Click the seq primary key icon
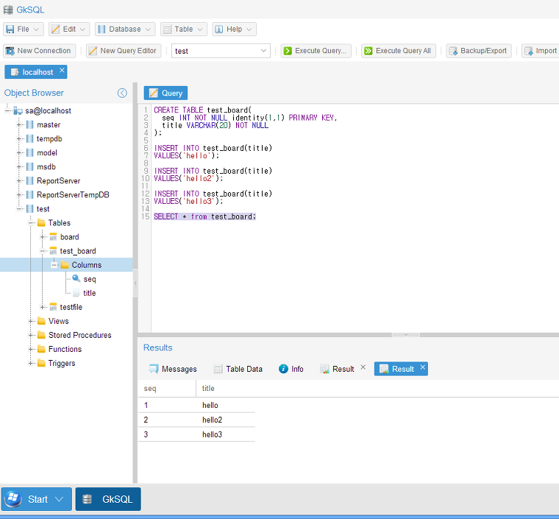 coord(76,278)
